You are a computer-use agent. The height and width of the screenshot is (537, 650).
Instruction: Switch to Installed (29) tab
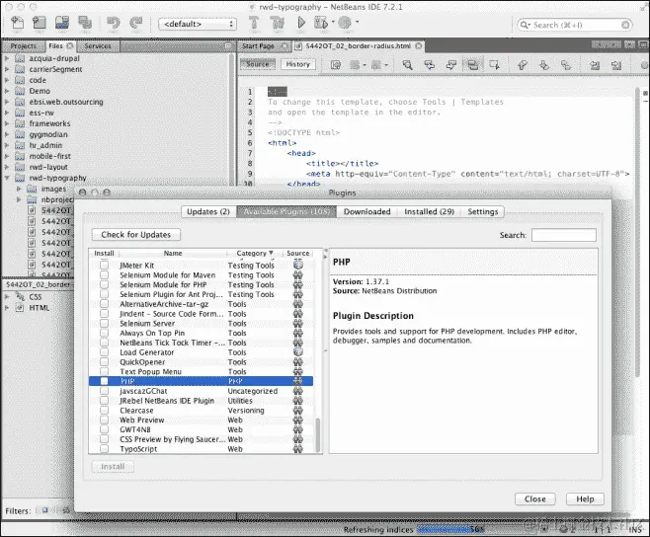429,211
